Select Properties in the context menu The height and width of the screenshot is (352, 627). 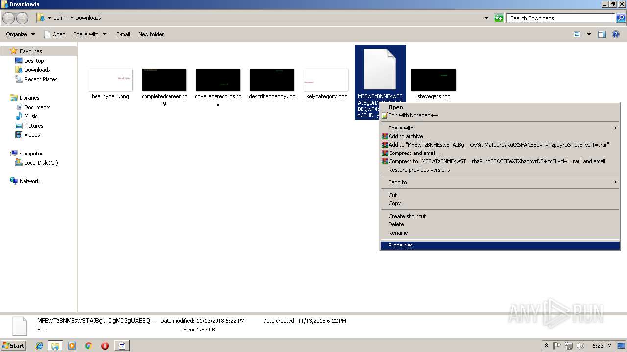500,245
